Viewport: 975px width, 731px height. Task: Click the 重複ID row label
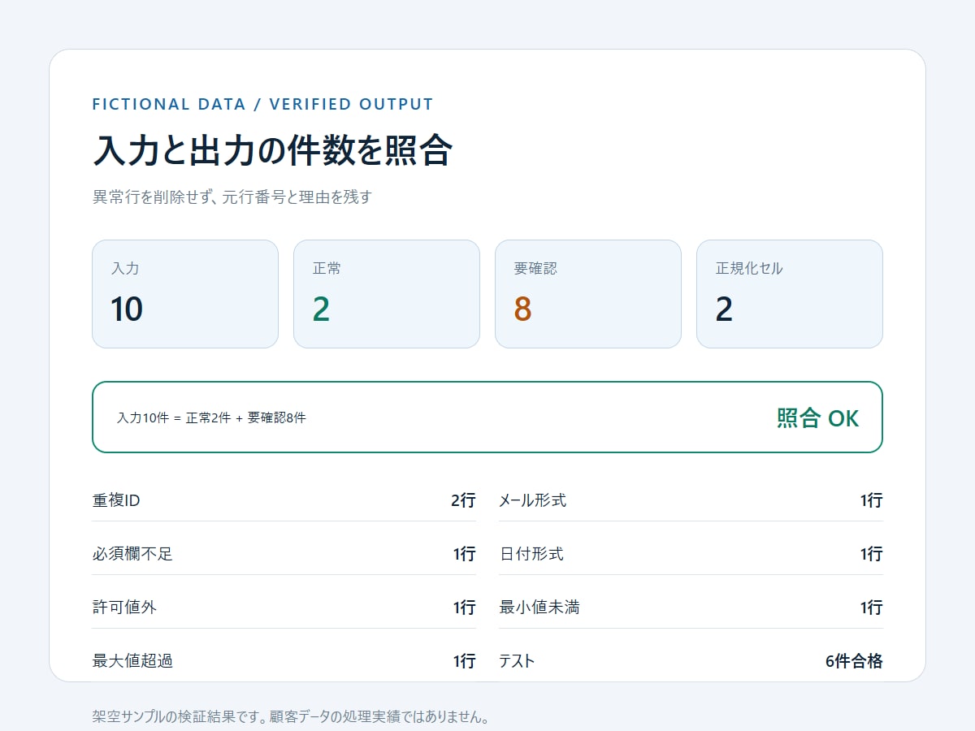pyautogui.click(x=116, y=500)
